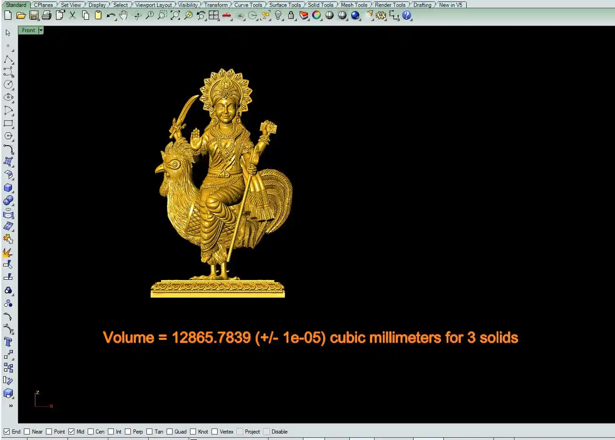Enable the Near object snap checkbox
Image resolution: width=615 pixels, height=440 pixels.
coord(27,432)
